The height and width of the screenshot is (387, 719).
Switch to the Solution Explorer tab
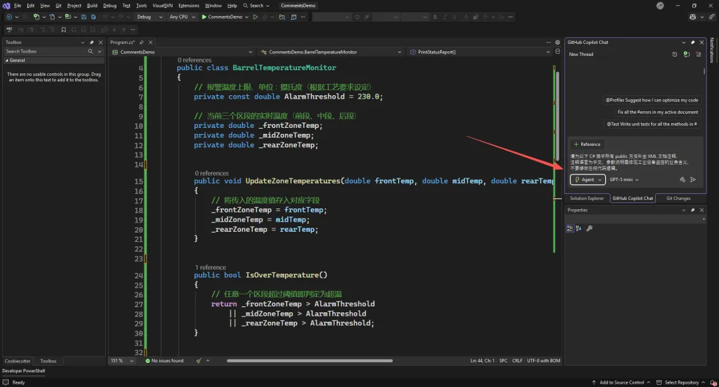[x=587, y=198]
